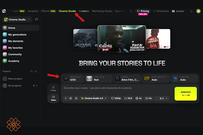
Task: Open Camera 8mm Film selector
Action: 127,78
